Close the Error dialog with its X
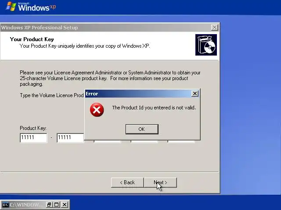281x210 pixels. (195, 93)
